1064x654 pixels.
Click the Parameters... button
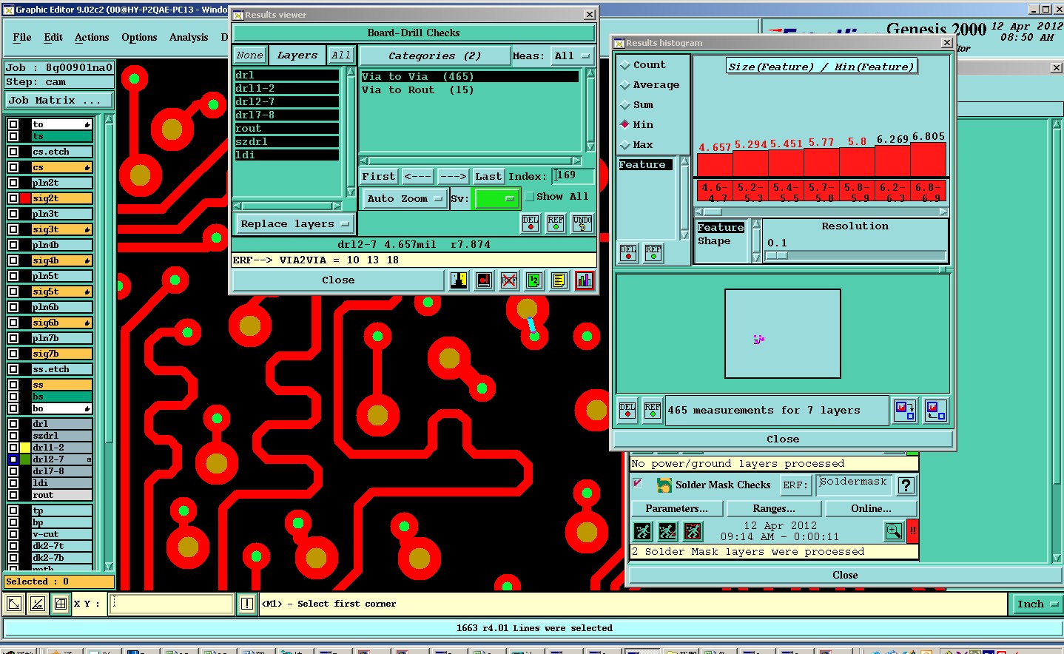(676, 508)
